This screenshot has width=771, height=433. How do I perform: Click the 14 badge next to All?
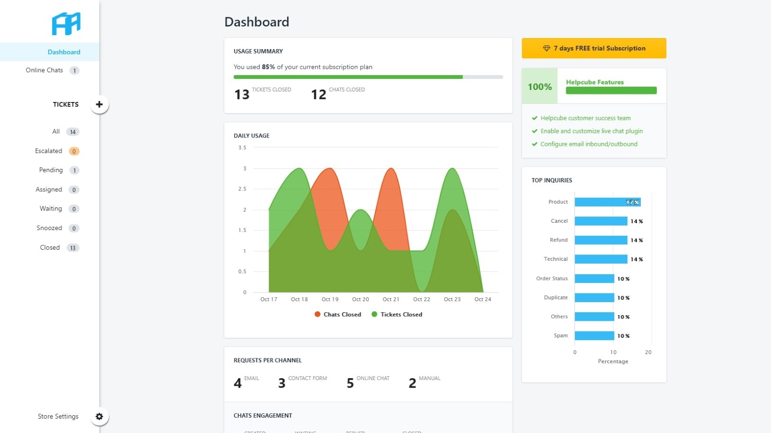[x=73, y=132]
